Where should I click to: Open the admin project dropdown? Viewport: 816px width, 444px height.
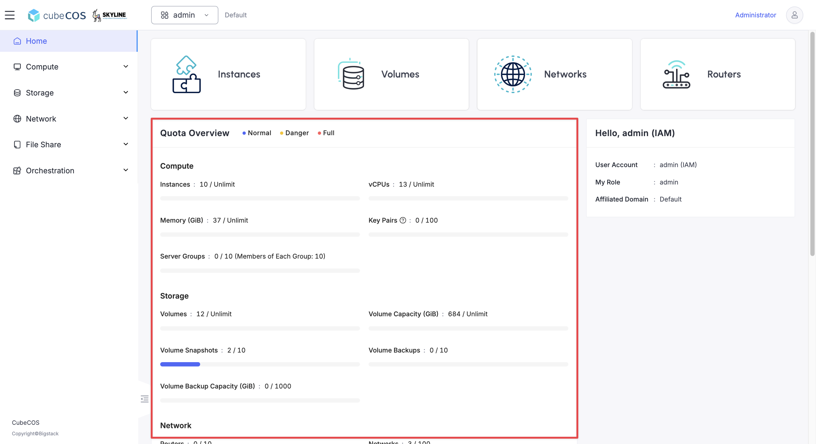point(185,15)
